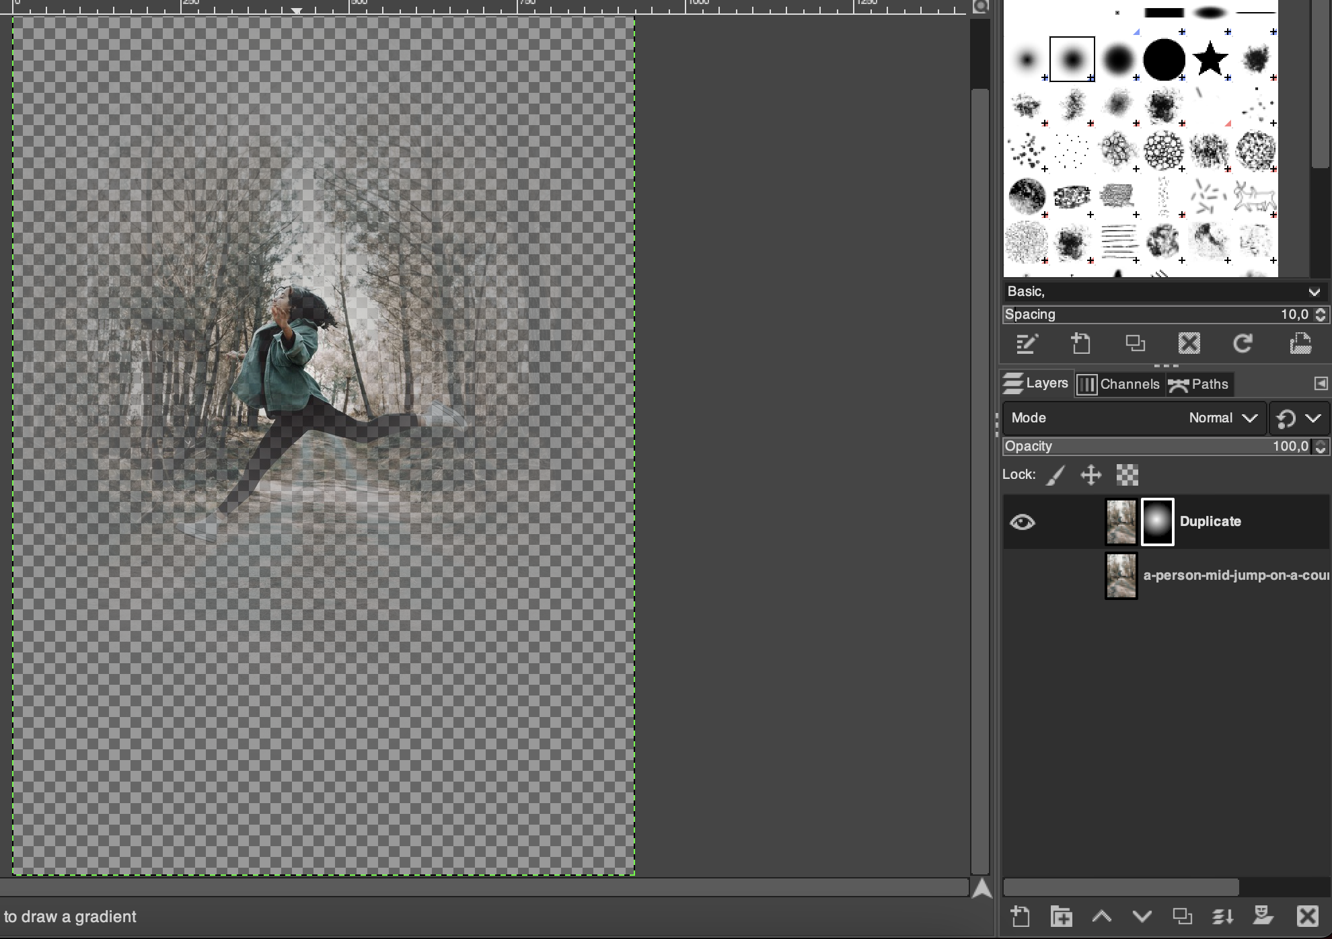
Task: Duplicate the selected brush
Action: point(1135,344)
